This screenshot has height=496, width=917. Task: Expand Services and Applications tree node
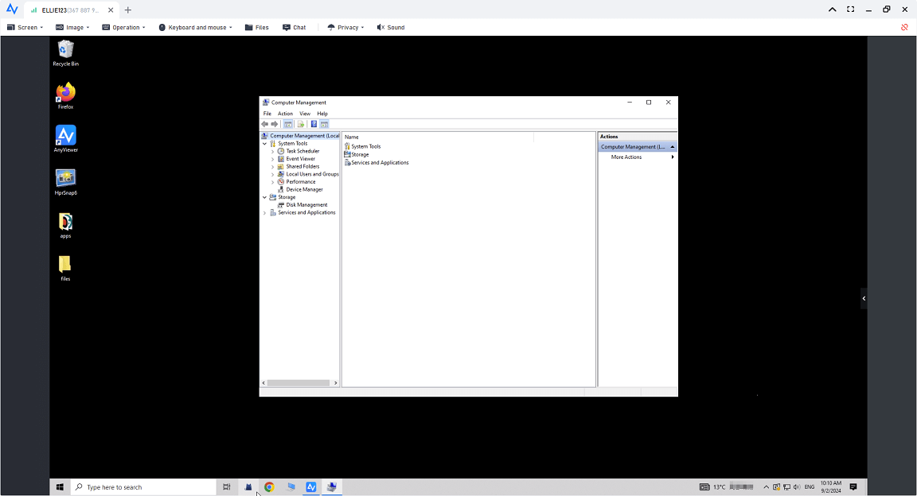tap(264, 213)
